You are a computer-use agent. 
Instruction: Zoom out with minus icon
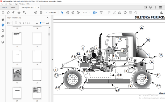(x=73, y=12)
